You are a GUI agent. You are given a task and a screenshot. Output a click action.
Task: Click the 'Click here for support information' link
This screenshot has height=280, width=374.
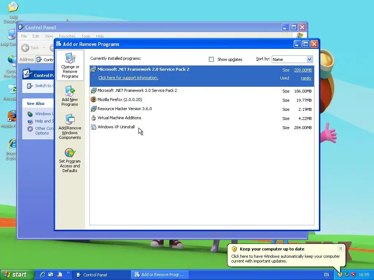(128, 78)
